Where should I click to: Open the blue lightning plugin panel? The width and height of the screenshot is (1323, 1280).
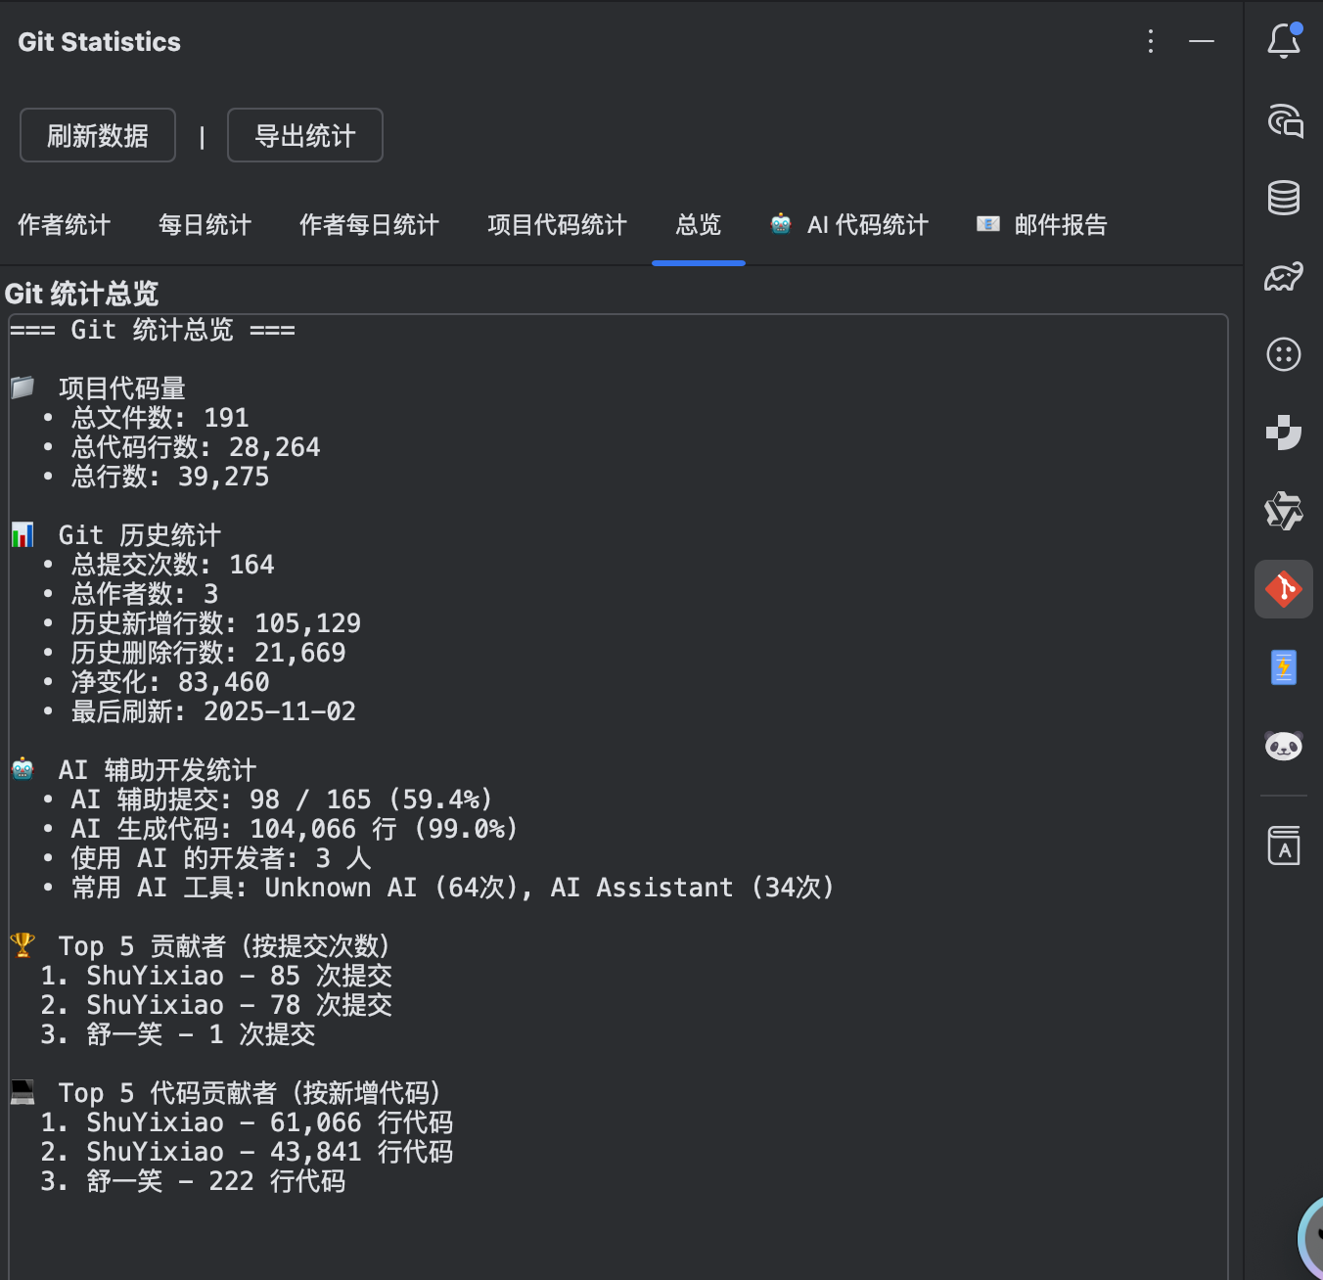click(1283, 666)
